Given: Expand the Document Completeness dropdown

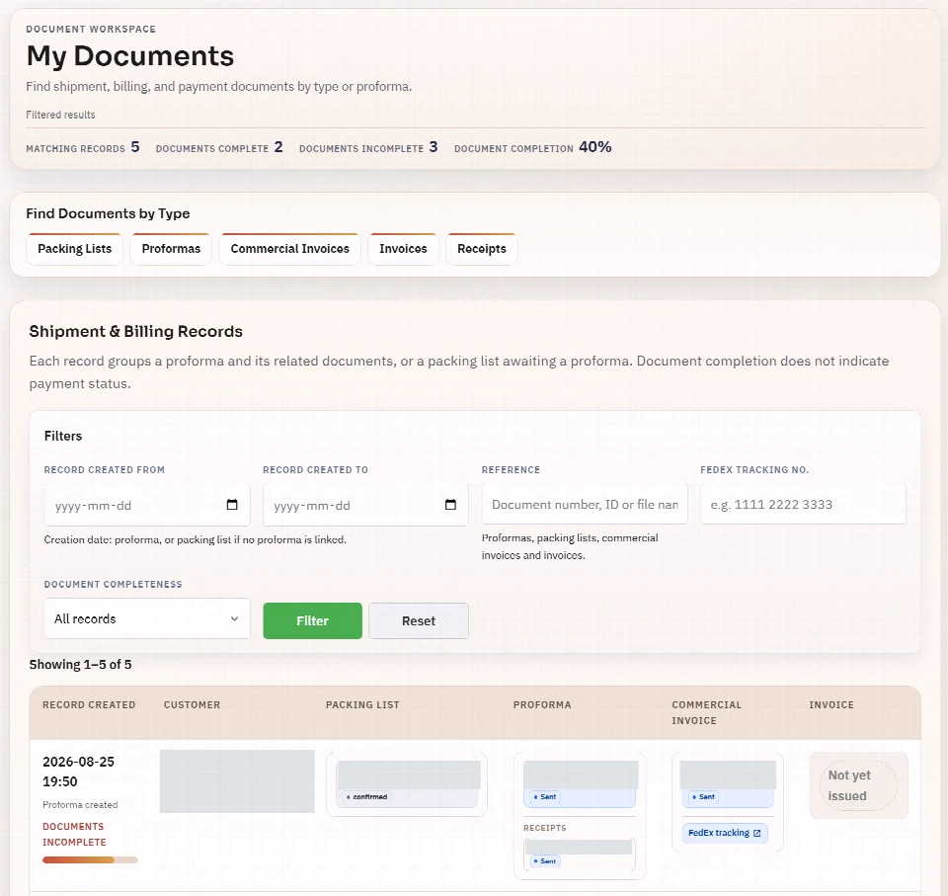Looking at the screenshot, I should click(x=147, y=618).
